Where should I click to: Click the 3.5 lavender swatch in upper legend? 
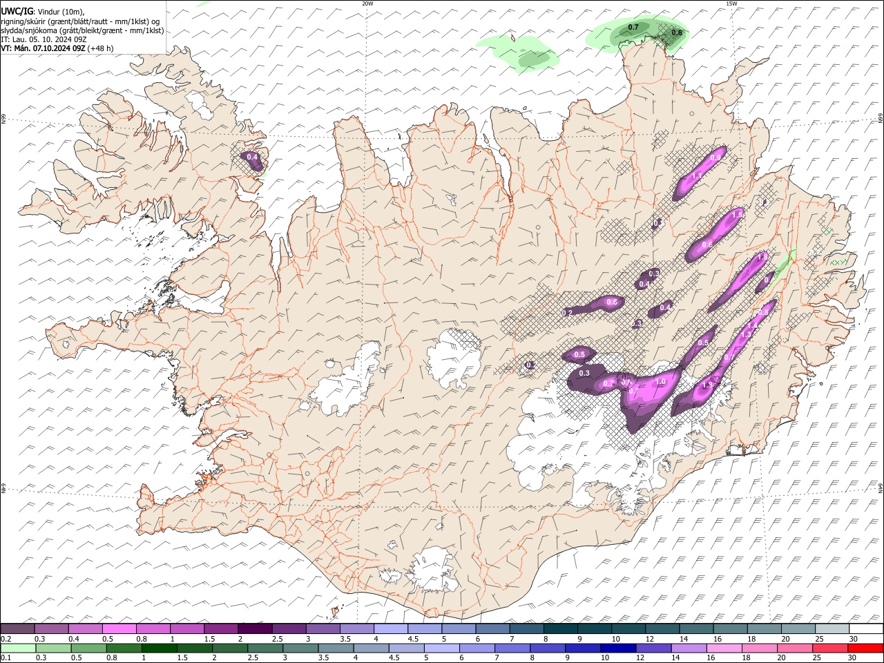pyautogui.click(x=356, y=628)
